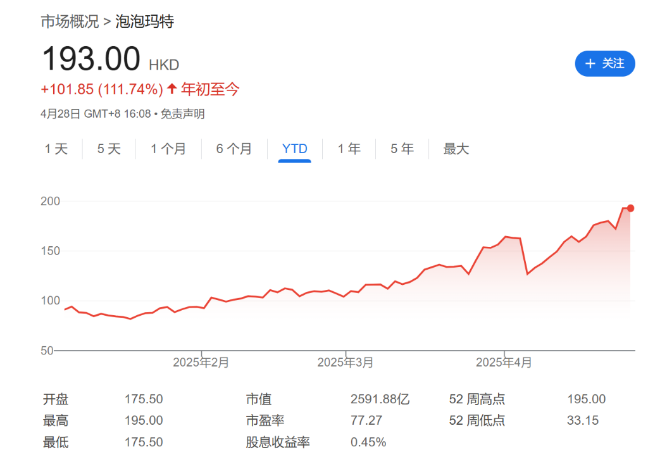Show the 5 年 chart range
The height and width of the screenshot is (457, 648).
coord(402,149)
